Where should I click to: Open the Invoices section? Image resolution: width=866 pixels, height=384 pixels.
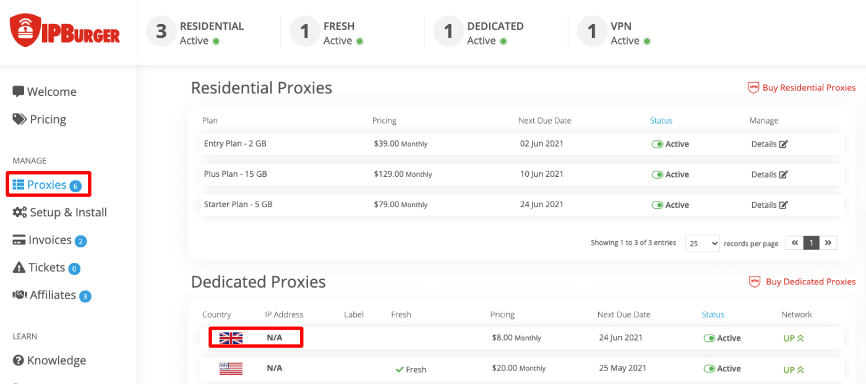point(49,241)
